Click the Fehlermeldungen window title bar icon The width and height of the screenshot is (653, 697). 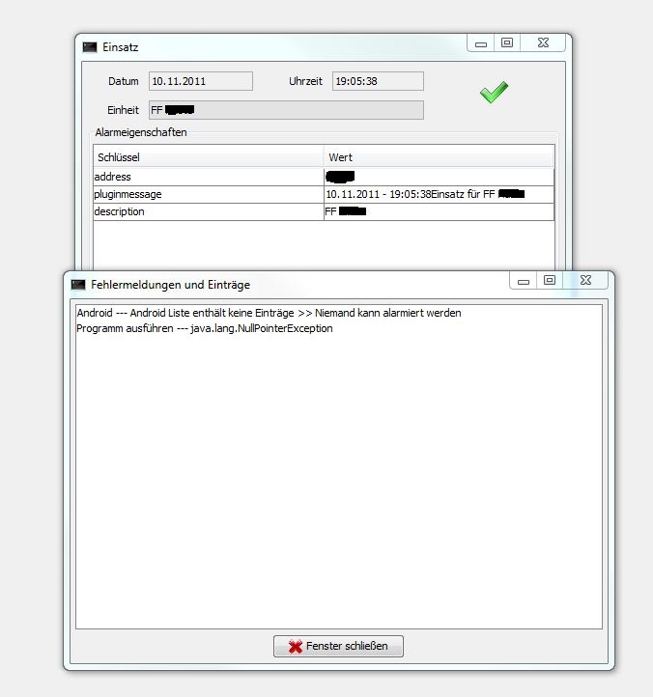pos(78,285)
